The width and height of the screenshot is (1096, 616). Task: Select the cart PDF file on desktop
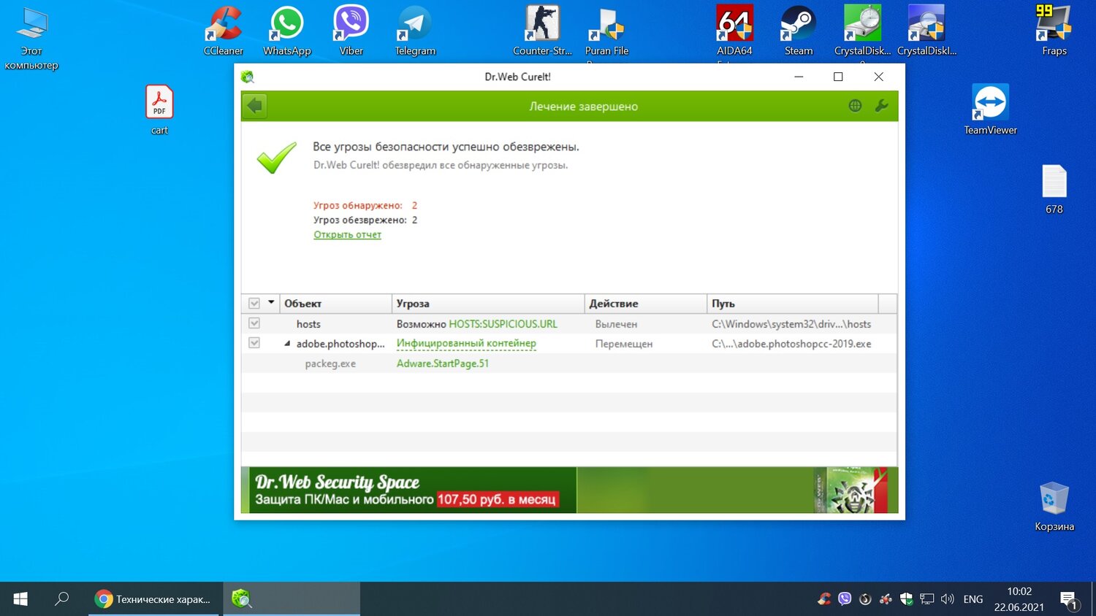pos(159,109)
